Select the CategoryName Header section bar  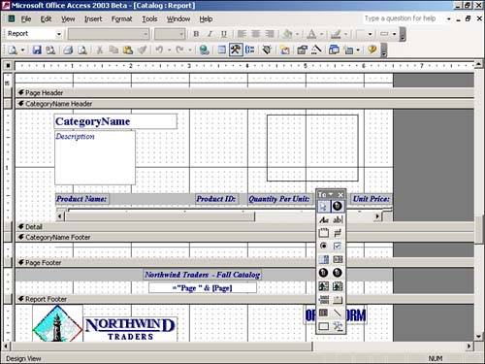point(244,104)
